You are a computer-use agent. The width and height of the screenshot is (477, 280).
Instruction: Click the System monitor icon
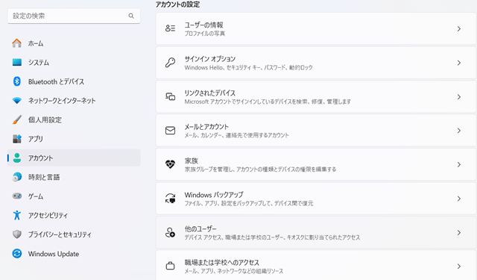(x=16, y=63)
